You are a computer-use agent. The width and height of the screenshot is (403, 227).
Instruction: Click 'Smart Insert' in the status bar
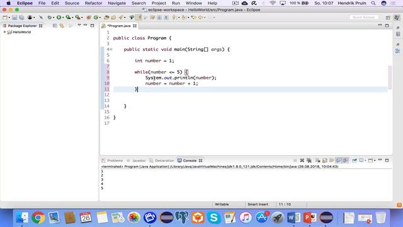[258, 204]
